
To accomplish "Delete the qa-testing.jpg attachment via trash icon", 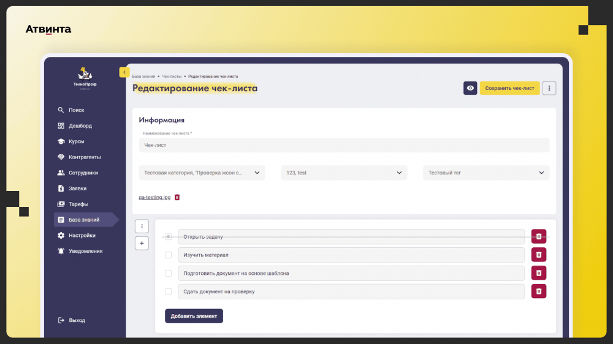I will point(177,197).
